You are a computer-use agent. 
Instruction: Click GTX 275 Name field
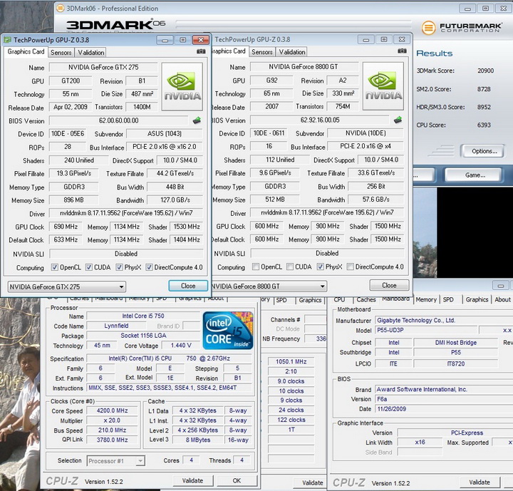tap(103, 68)
